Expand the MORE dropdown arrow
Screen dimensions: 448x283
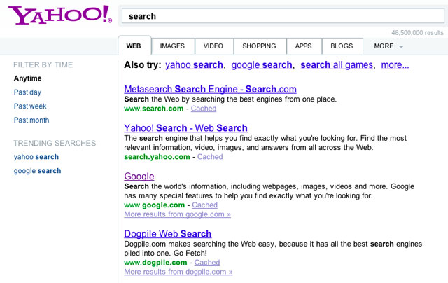click(x=401, y=47)
